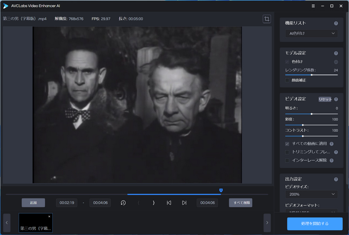
Task: Set trim end with right brace icon
Action: pyautogui.click(x=154, y=203)
